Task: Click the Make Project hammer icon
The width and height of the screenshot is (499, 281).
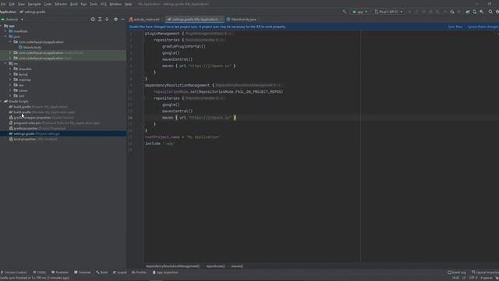Action: point(345,12)
